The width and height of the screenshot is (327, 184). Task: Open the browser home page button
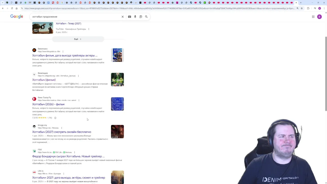[x=17, y=8]
